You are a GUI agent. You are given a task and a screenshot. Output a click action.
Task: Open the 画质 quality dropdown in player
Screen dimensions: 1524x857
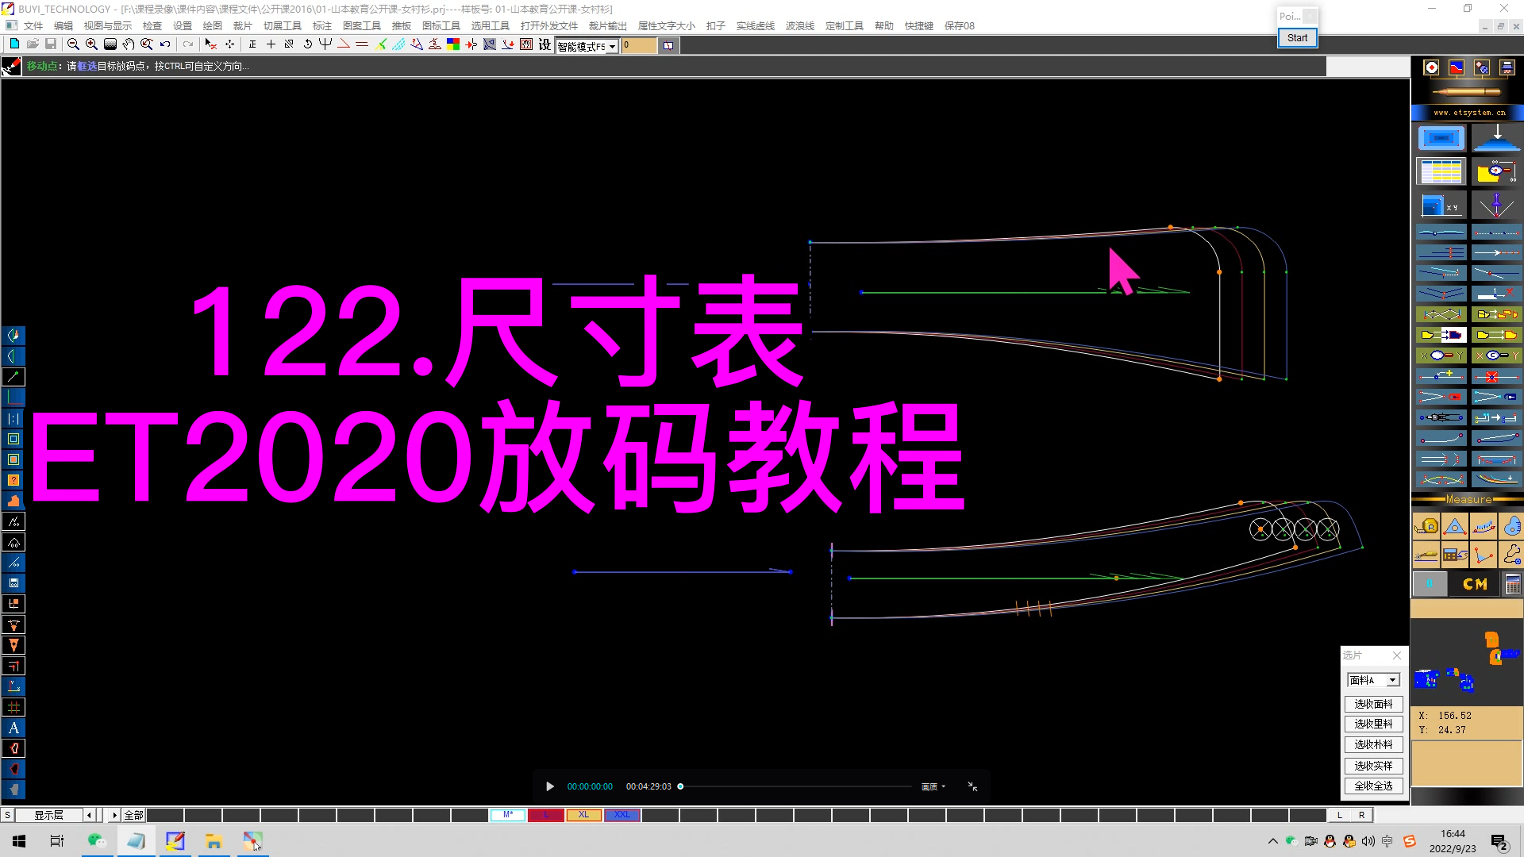tap(933, 786)
